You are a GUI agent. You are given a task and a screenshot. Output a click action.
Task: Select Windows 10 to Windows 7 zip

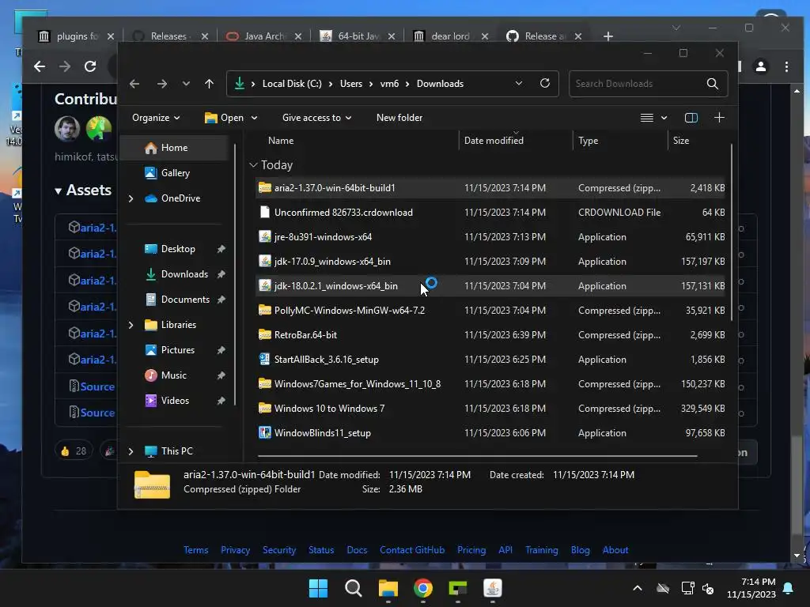click(490, 409)
